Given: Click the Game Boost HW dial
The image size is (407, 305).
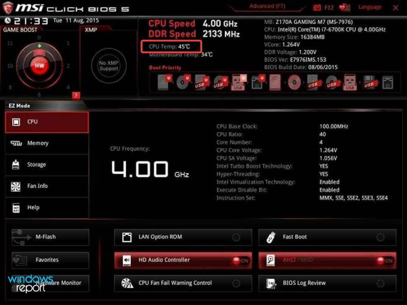Looking at the screenshot, I should tap(40, 65).
